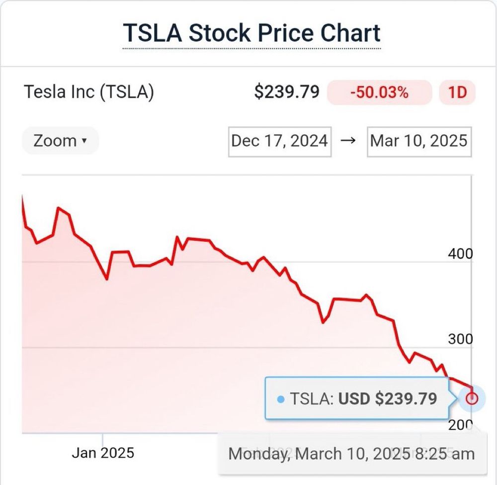Viewport: 497px width, 485px height.
Task: Click the Tesla Inc (TSLA) company name
Action: click(89, 92)
